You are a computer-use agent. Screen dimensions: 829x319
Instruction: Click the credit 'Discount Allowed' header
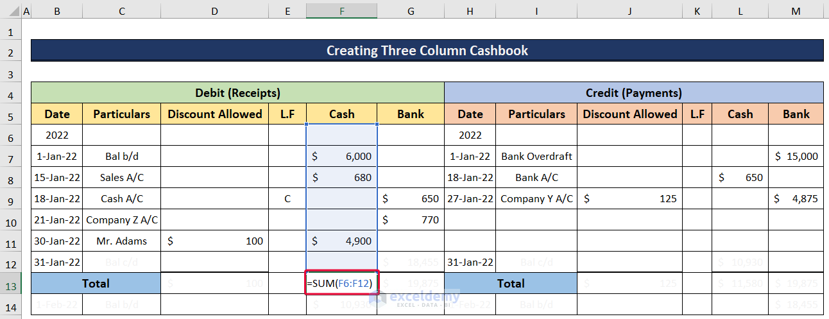point(629,114)
